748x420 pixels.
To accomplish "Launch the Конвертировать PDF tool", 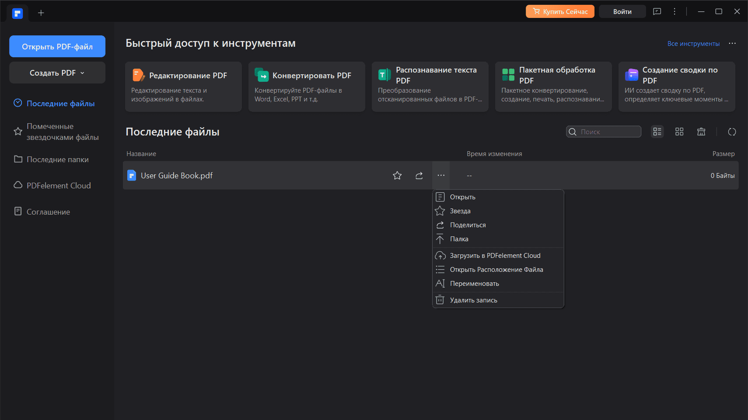I will (307, 87).
